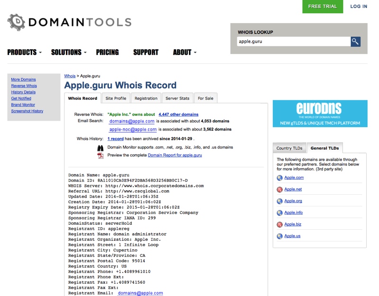379x296 pixels.
Task: Open the Apple.info domain link
Action: 293,212
